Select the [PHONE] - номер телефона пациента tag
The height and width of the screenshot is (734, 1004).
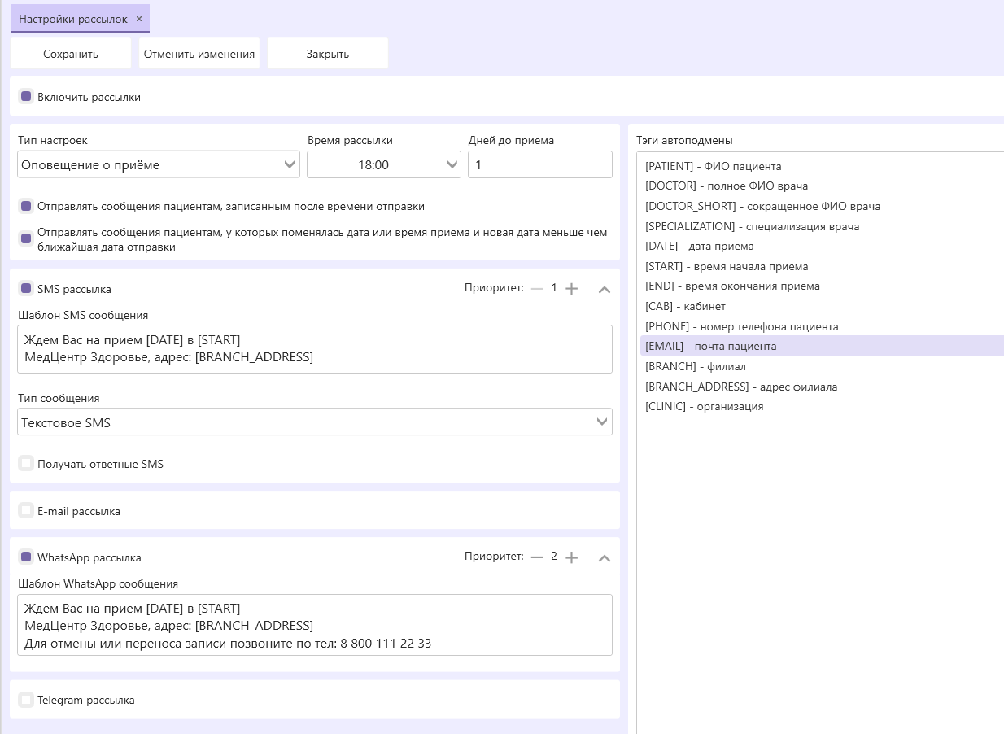[x=822, y=326]
